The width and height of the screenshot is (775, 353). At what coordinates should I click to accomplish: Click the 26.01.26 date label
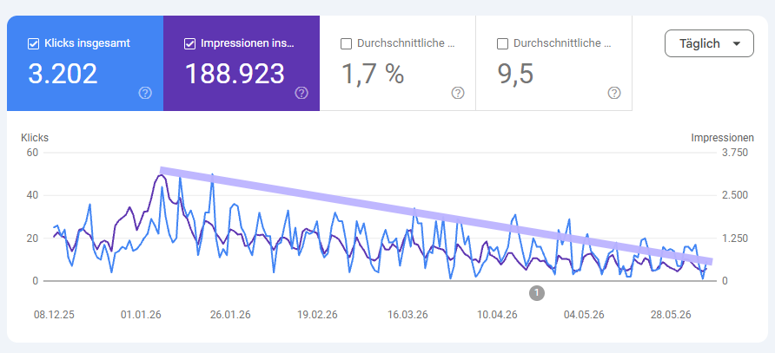click(230, 315)
